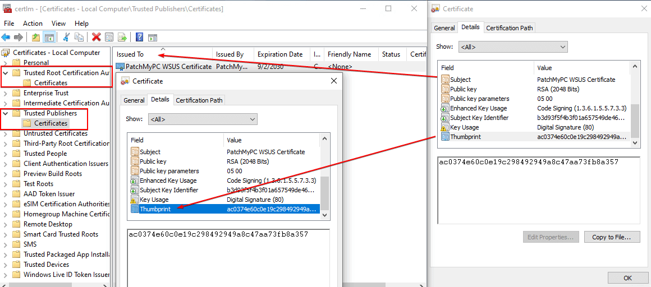
Task: Sort by the Status column header
Action: 393,54
